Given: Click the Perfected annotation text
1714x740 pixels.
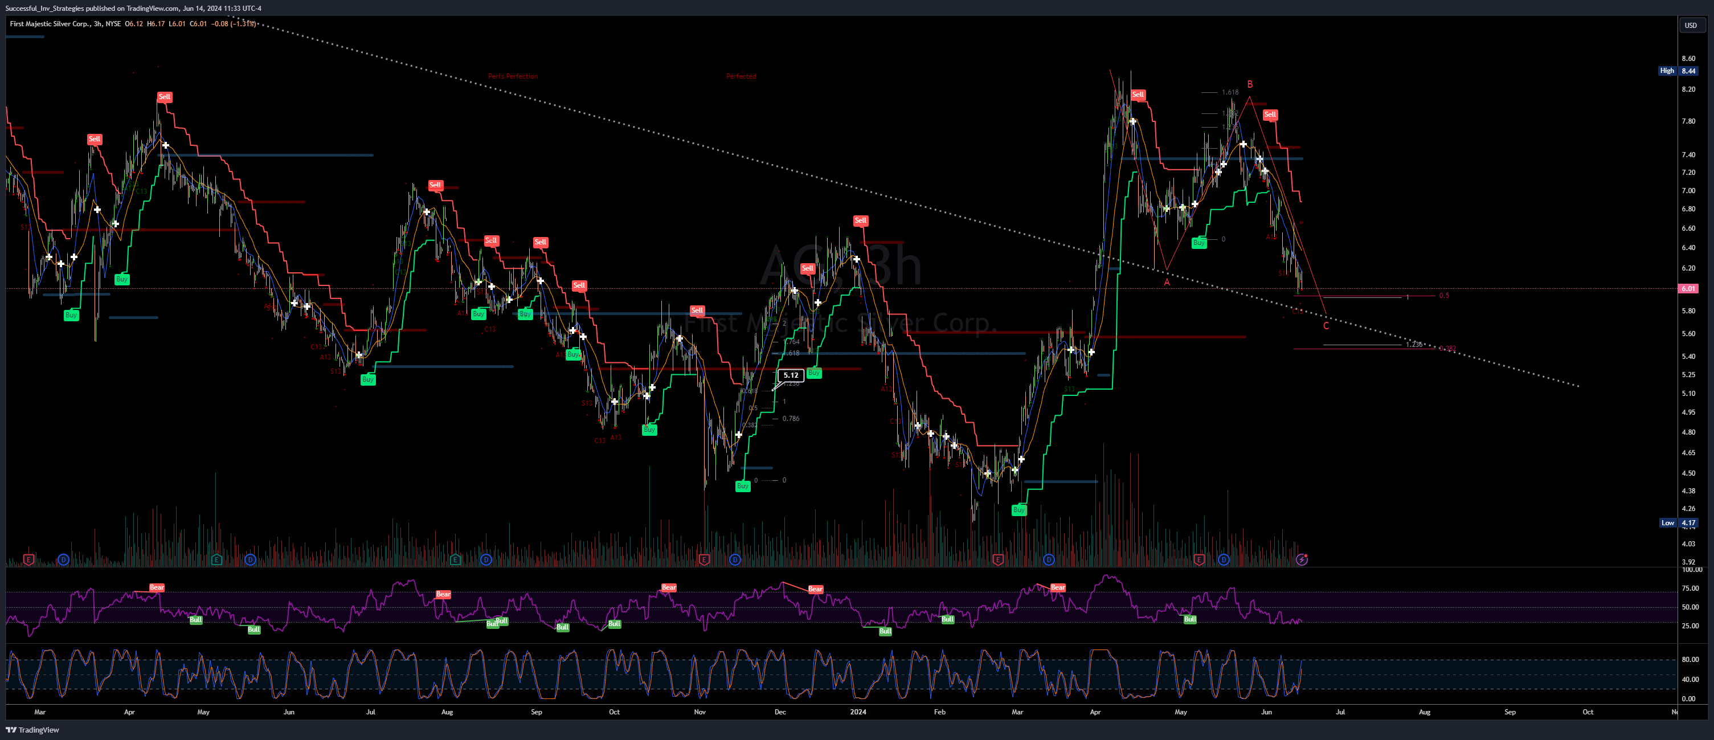Looking at the screenshot, I should pyautogui.click(x=741, y=76).
